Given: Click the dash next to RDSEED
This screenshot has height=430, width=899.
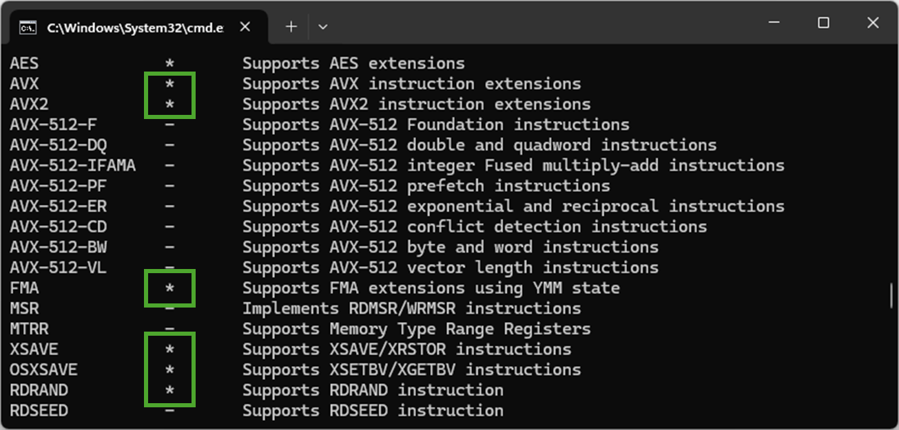Looking at the screenshot, I should [169, 411].
